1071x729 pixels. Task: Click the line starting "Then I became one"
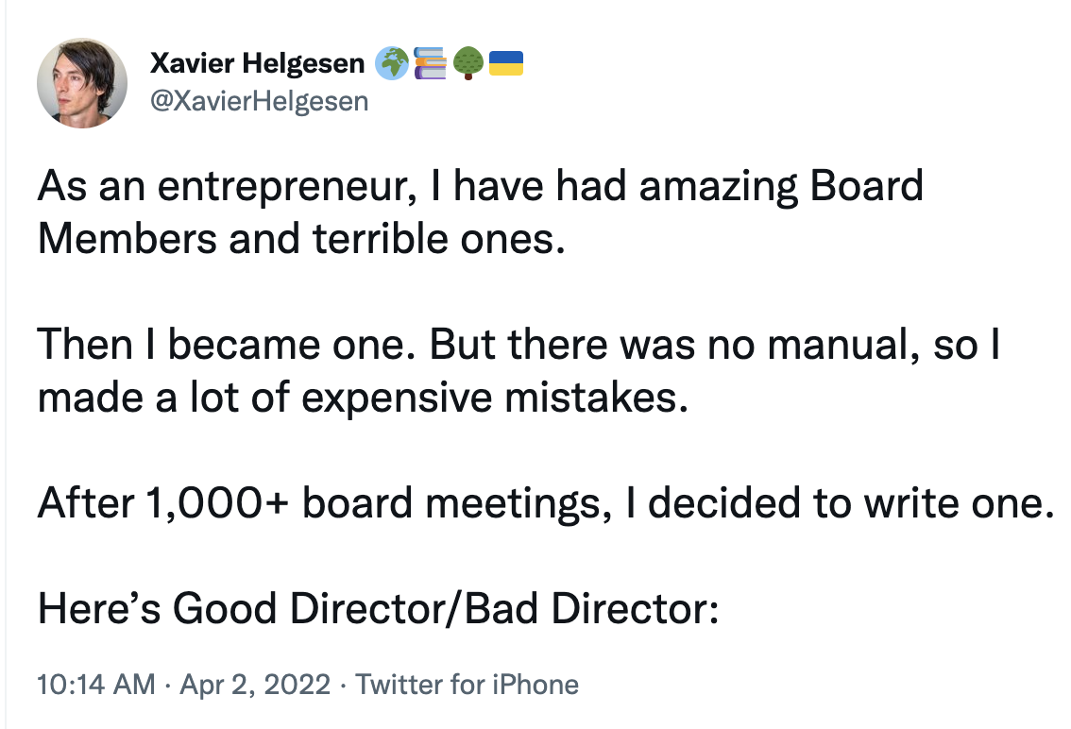pyautogui.click(x=518, y=346)
